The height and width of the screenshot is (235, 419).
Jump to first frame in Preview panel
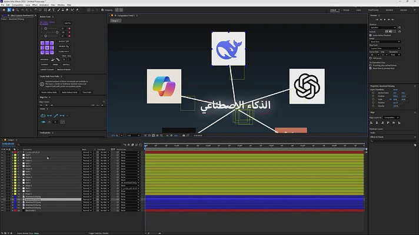(x=377, y=19)
